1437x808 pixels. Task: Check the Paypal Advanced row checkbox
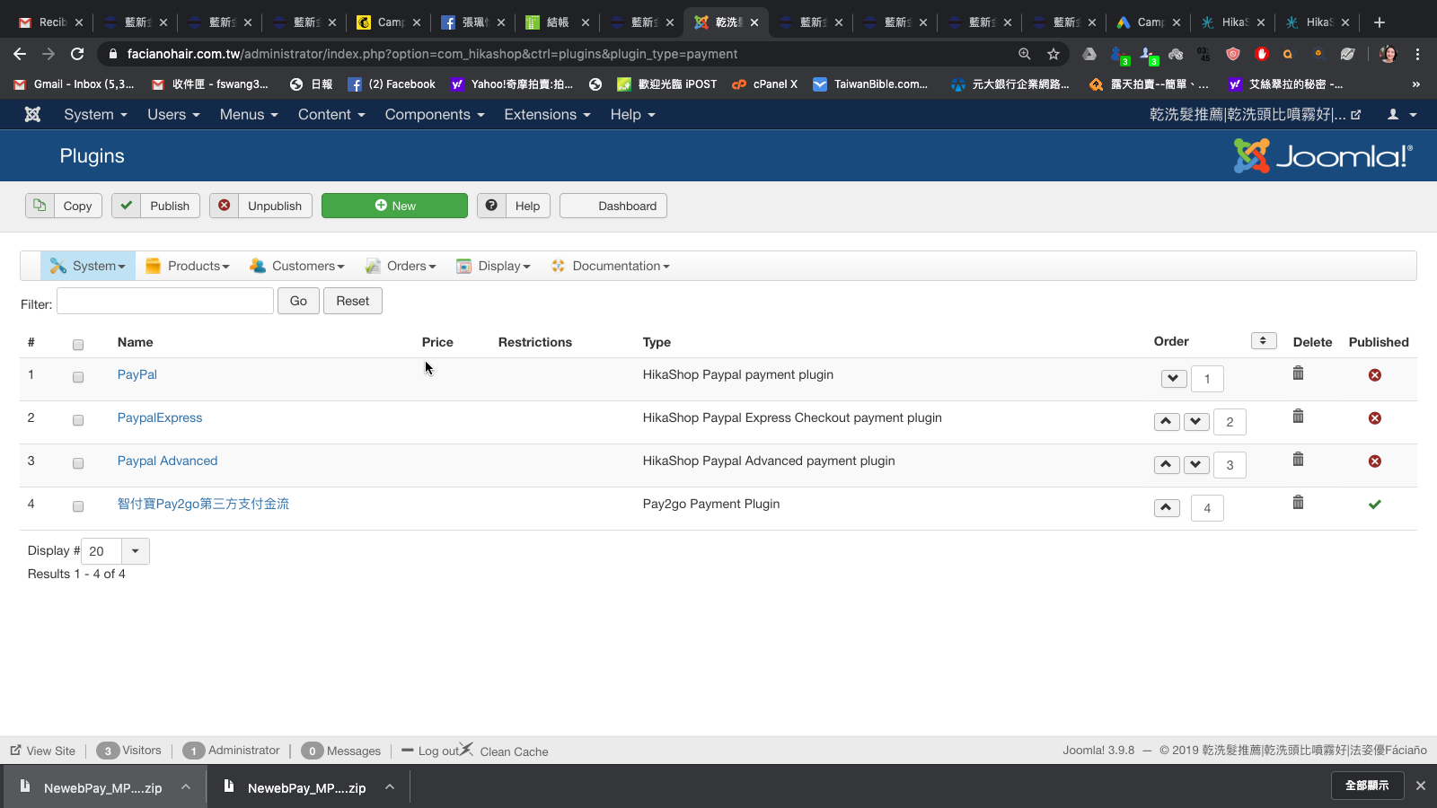click(78, 463)
